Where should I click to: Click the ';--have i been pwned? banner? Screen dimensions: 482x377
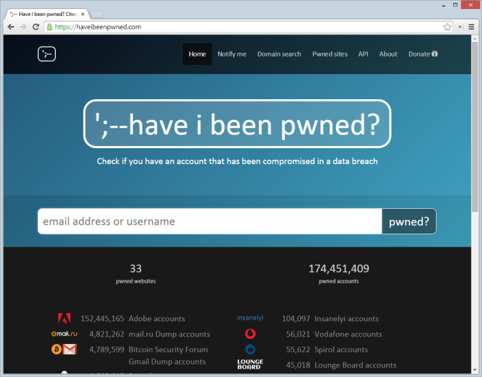click(x=237, y=124)
